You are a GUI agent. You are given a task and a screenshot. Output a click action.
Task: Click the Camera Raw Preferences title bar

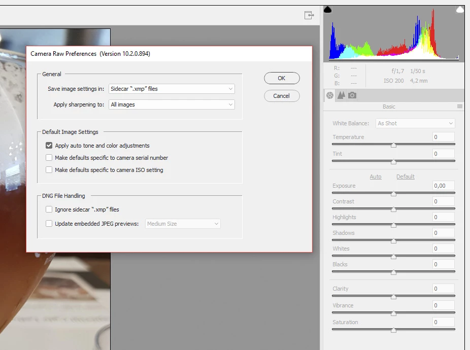pos(170,54)
